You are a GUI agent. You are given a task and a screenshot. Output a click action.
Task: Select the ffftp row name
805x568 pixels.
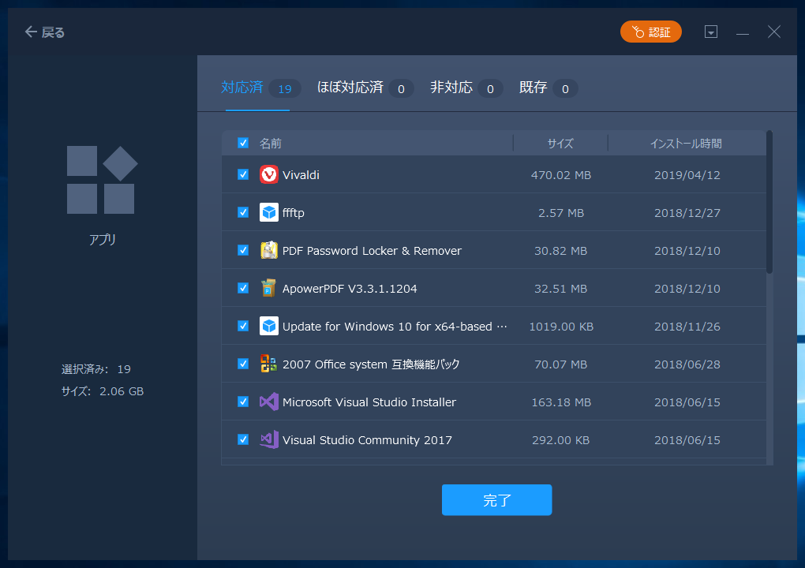(293, 213)
